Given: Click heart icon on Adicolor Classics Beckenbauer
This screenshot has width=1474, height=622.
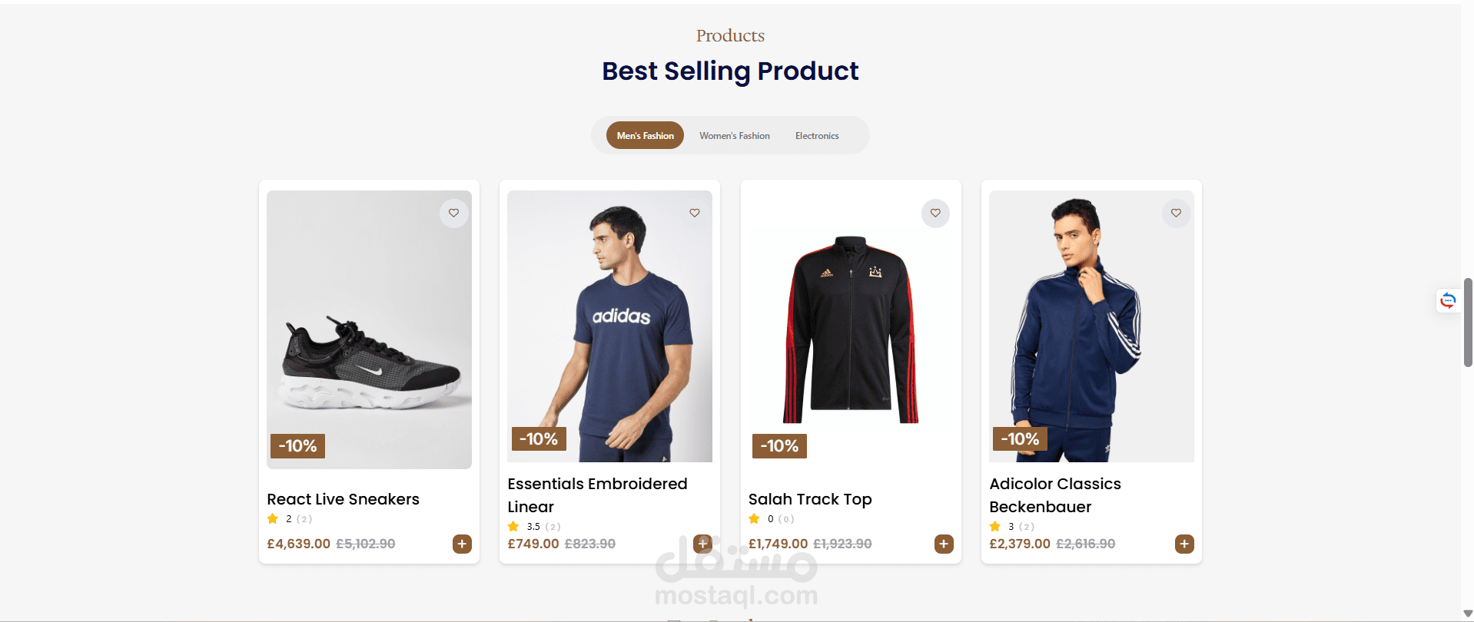Looking at the screenshot, I should pyautogui.click(x=1176, y=213).
